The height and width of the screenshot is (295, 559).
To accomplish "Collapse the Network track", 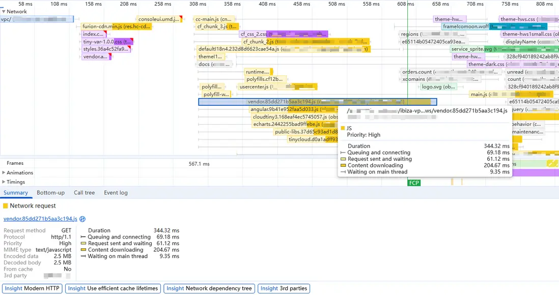I will (x=4, y=12).
